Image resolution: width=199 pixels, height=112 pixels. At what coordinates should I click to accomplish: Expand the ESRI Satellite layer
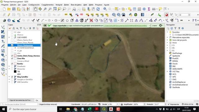click(x=9, y=82)
